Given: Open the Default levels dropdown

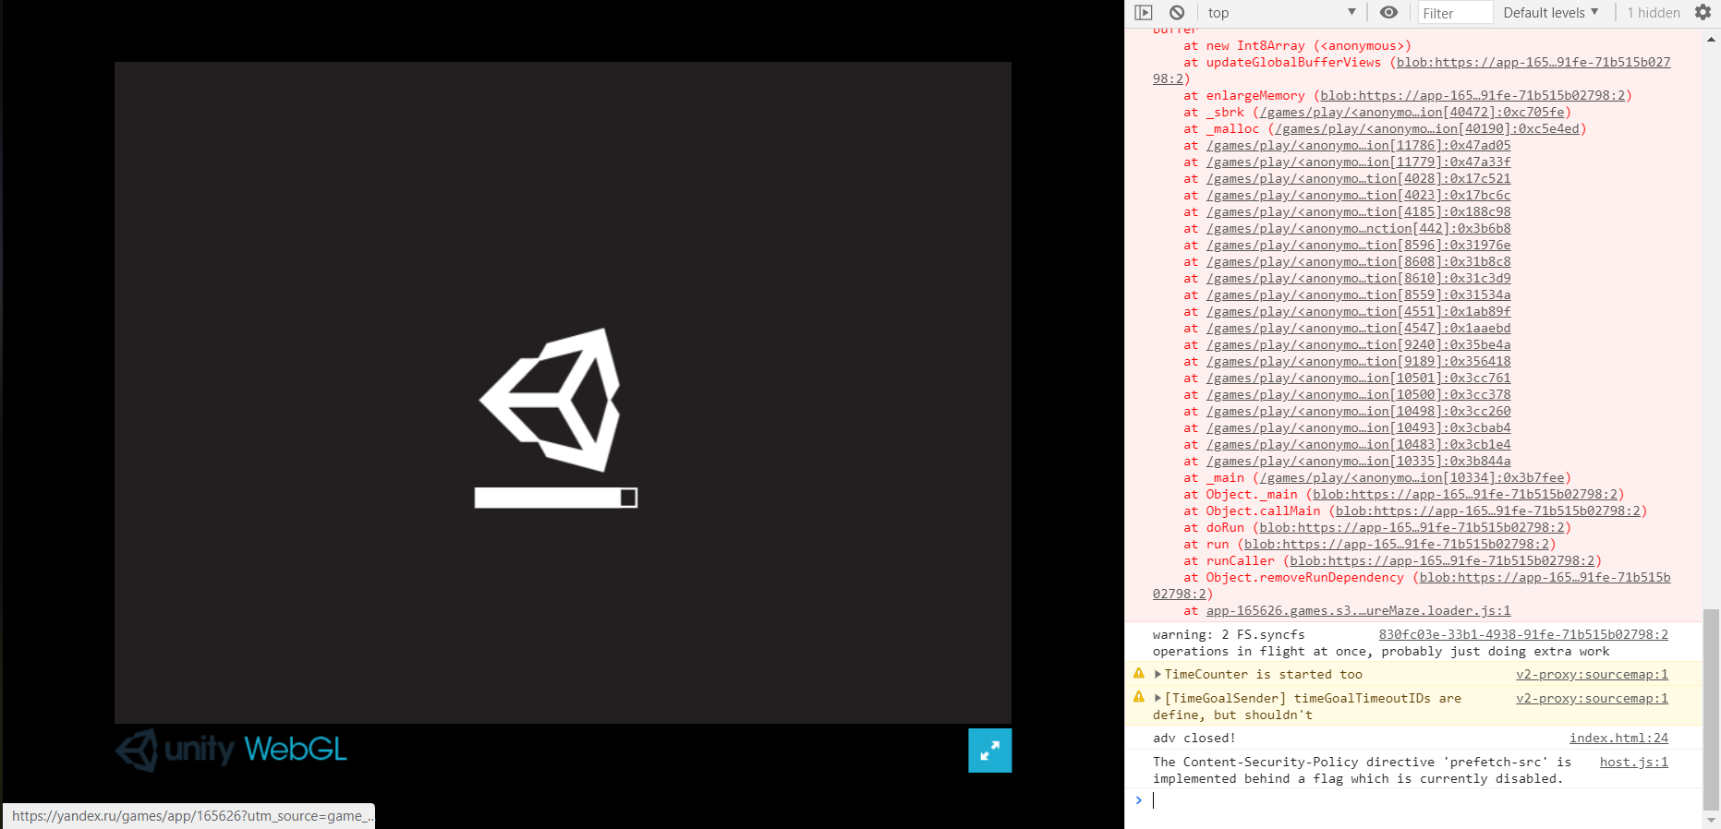Looking at the screenshot, I should click(1550, 13).
